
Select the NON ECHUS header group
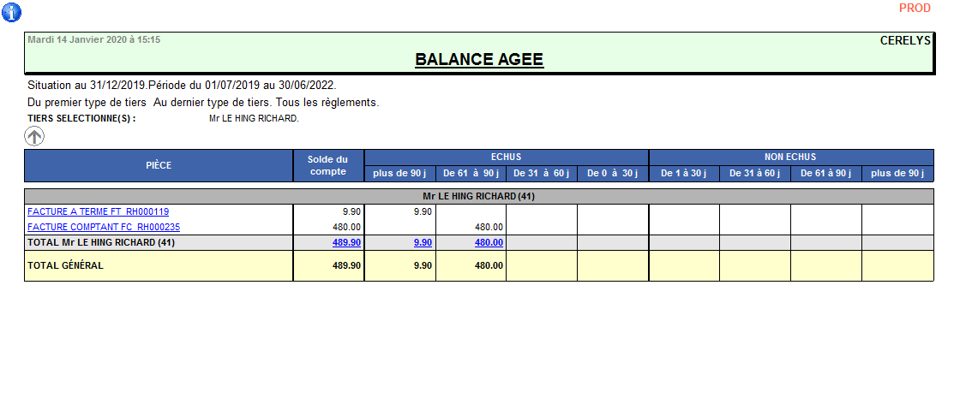pyautogui.click(x=790, y=157)
